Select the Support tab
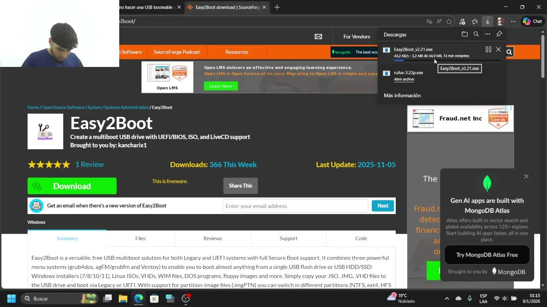547x307 pixels. pyautogui.click(x=288, y=238)
